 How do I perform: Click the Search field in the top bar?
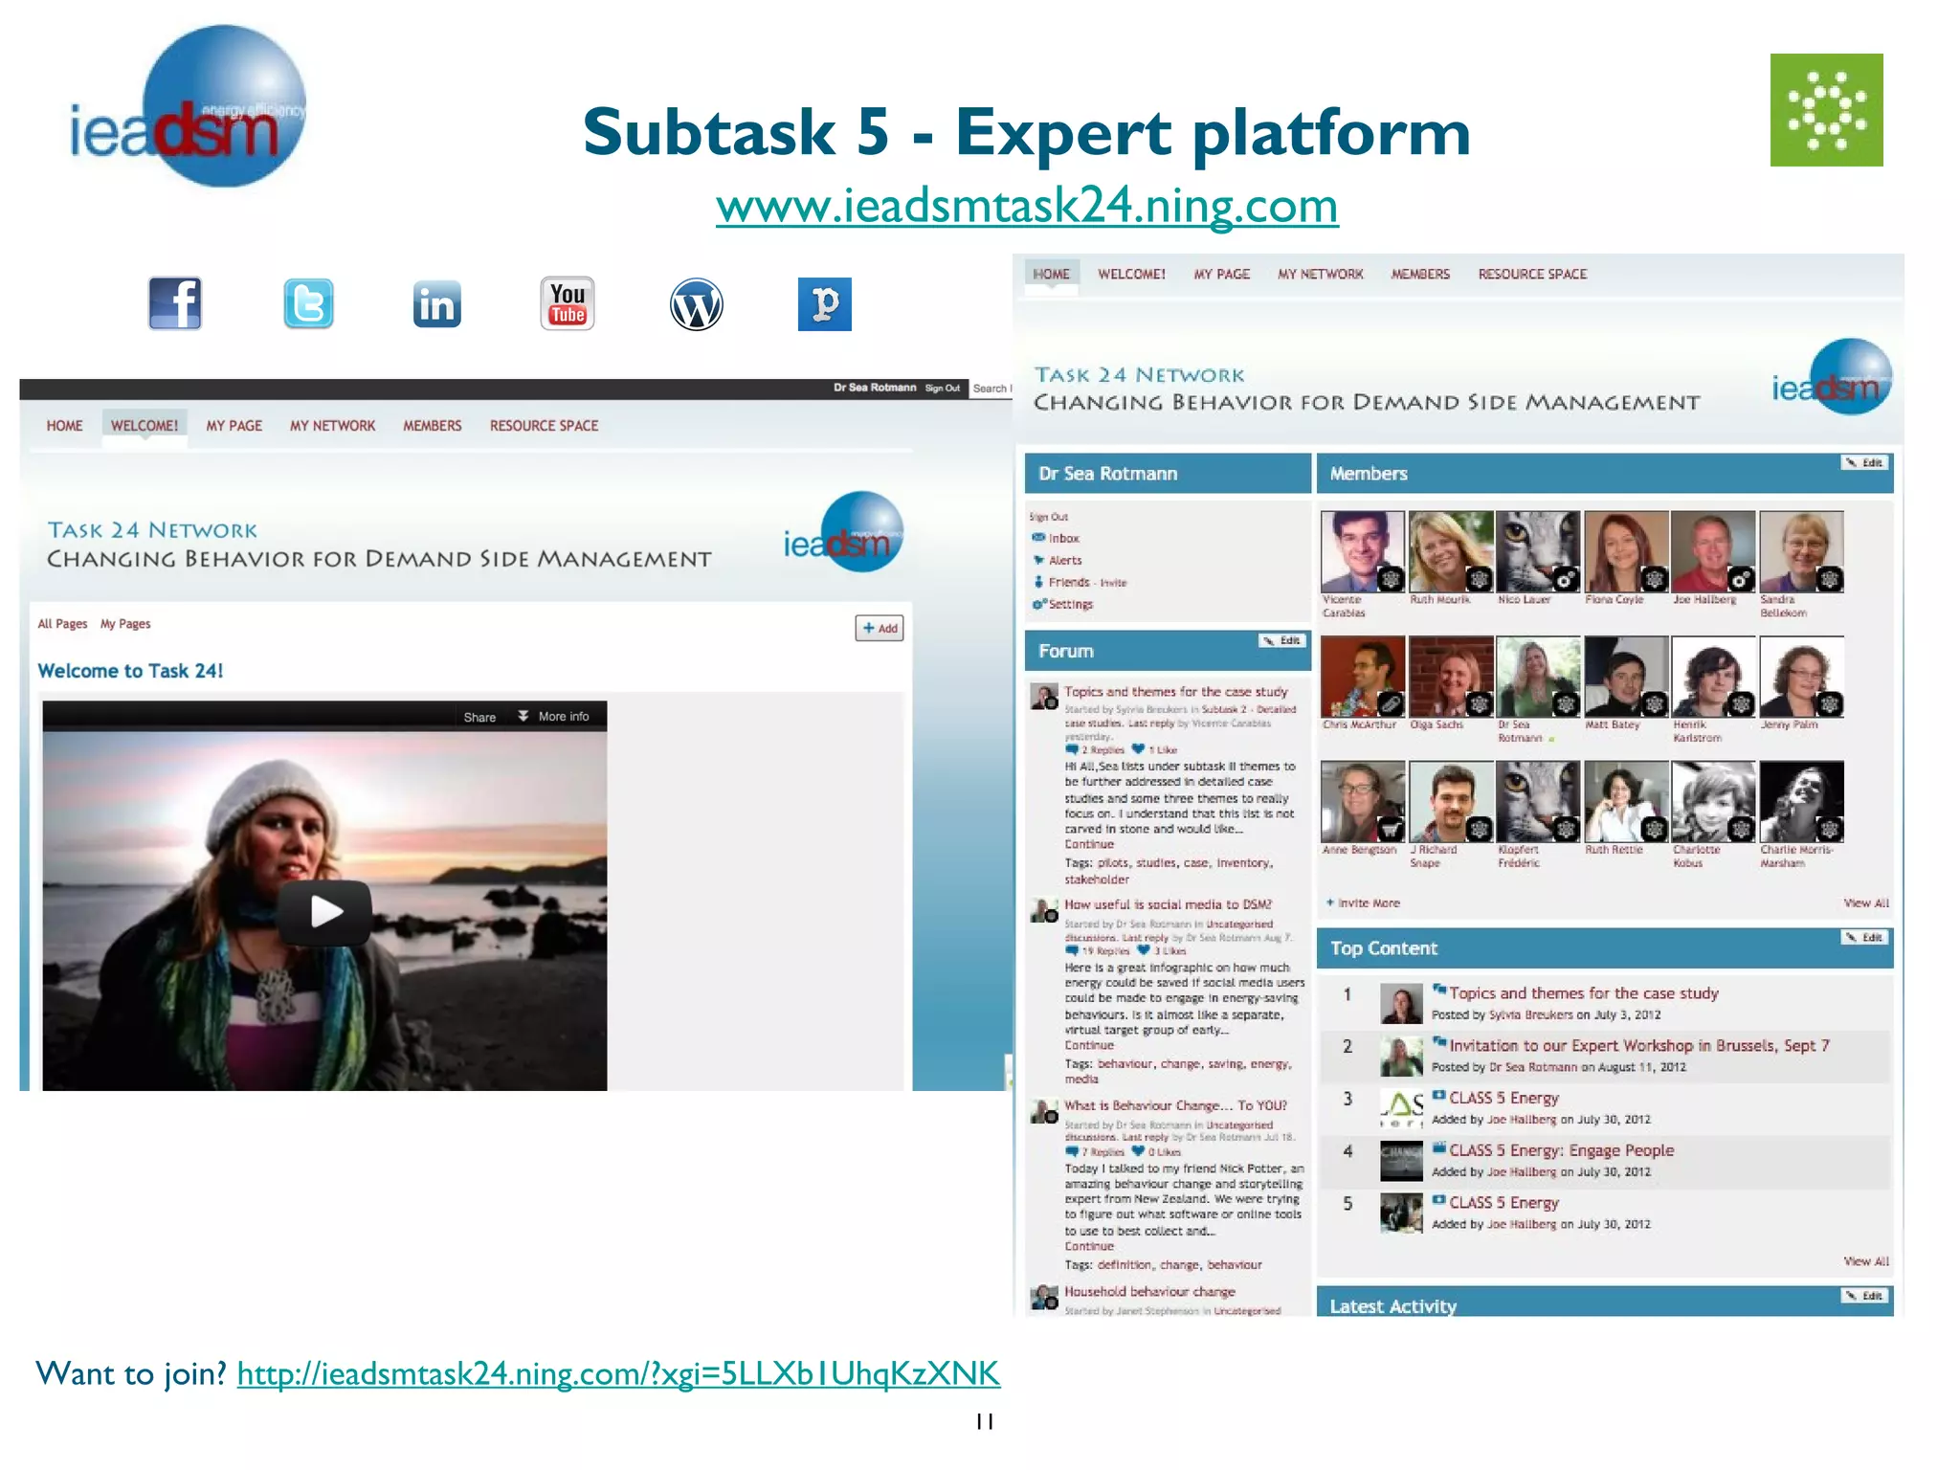(991, 389)
